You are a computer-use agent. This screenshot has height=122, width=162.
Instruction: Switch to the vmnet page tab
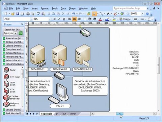[x=73, y=114]
